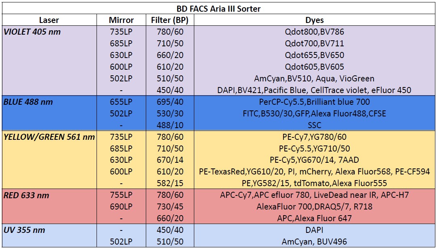Select the Mirror column header

pos(121,20)
